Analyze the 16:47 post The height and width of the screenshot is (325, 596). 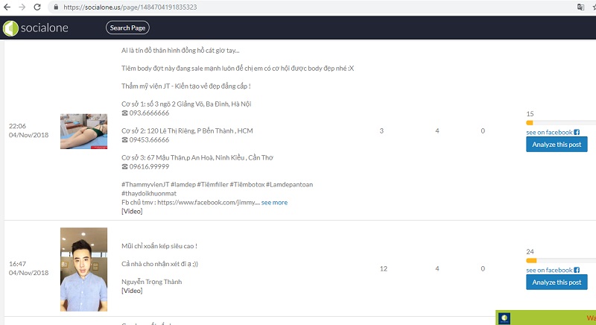point(556,283)
